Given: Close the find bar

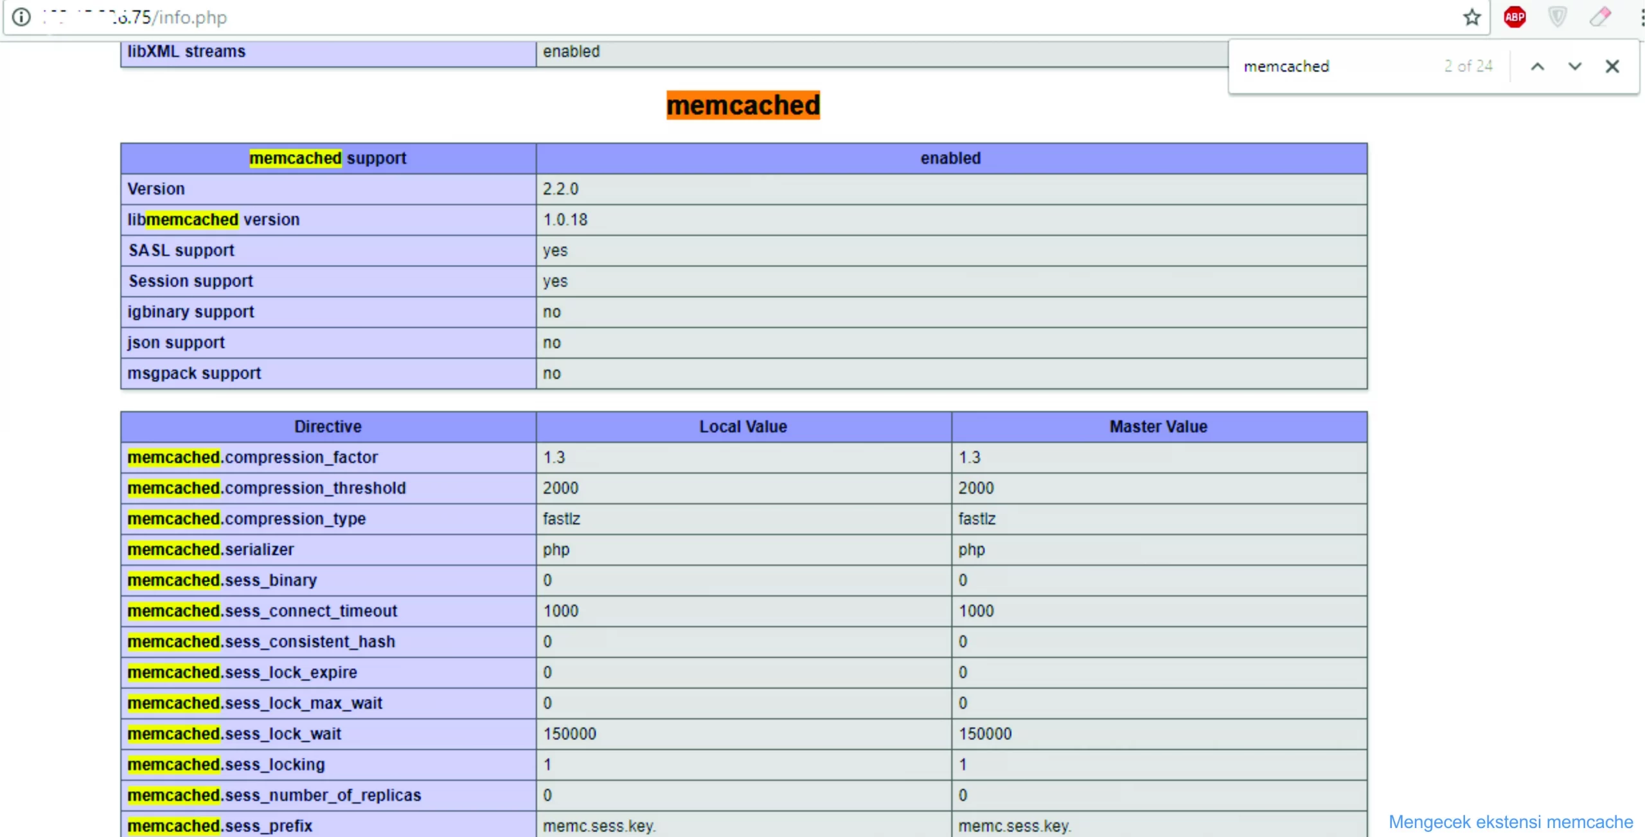Looking at the screenshot, I should (x=1613, y=66).
